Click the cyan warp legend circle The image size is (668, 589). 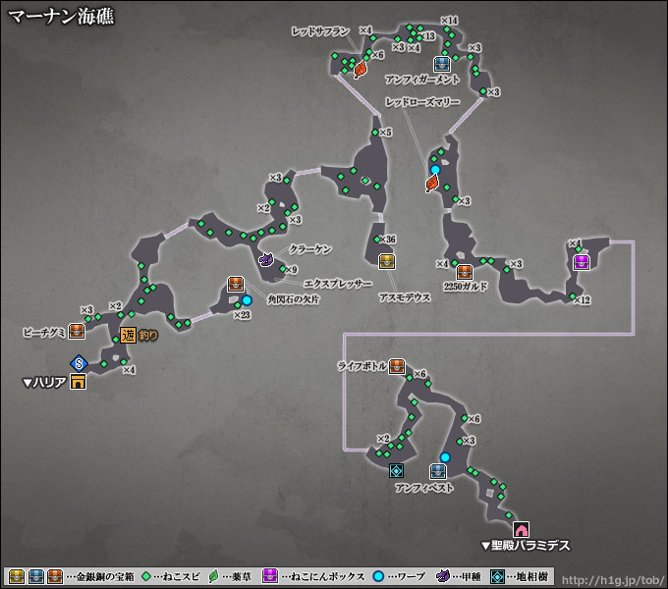(378, 576)
